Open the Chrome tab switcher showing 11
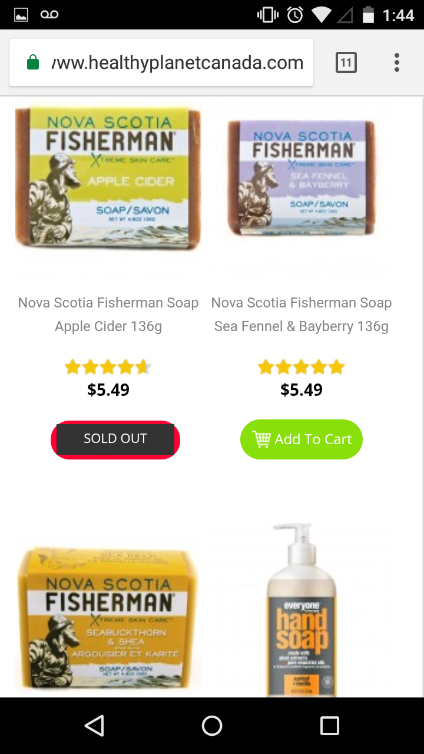This screenshot has height=754, width=424. click(346, 62)
